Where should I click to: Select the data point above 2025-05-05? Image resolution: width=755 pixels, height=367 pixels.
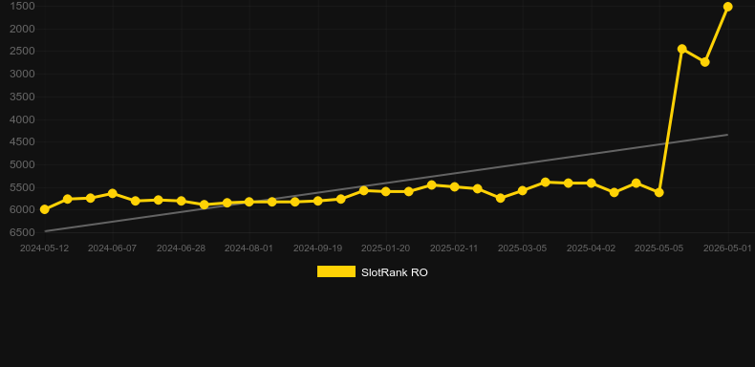pos(659,193)
